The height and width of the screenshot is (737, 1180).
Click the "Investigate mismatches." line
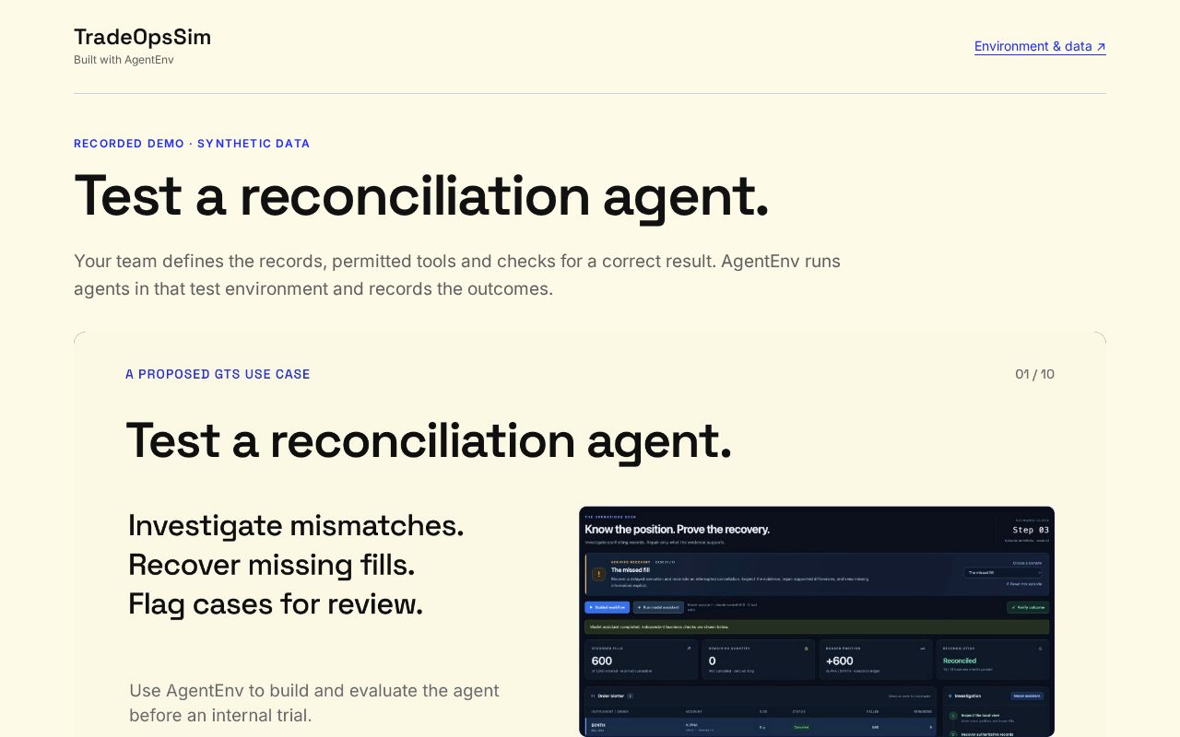pos(296,525)
